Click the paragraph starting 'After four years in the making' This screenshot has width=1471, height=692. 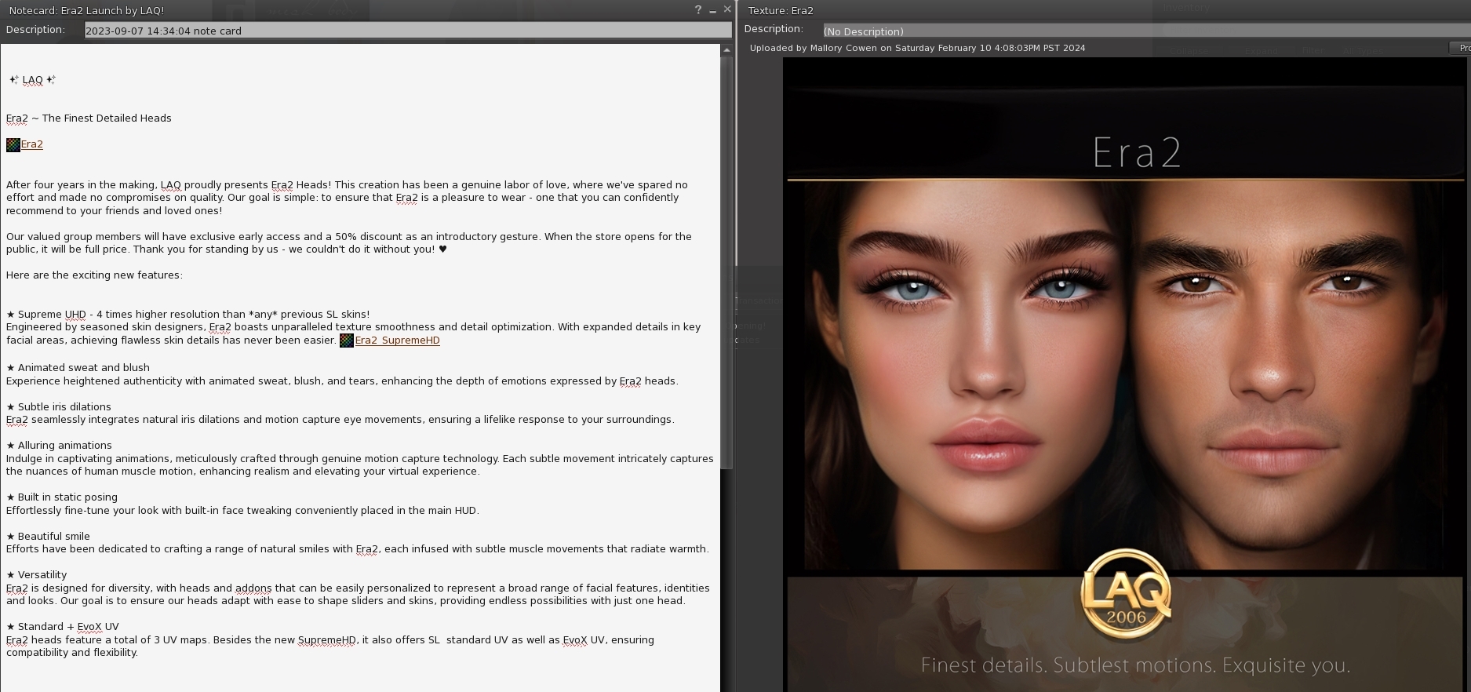[347, 198]
